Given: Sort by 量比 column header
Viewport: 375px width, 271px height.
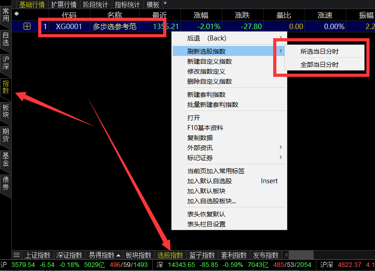Looking at the screenshot, I should [x=284, y=15].
